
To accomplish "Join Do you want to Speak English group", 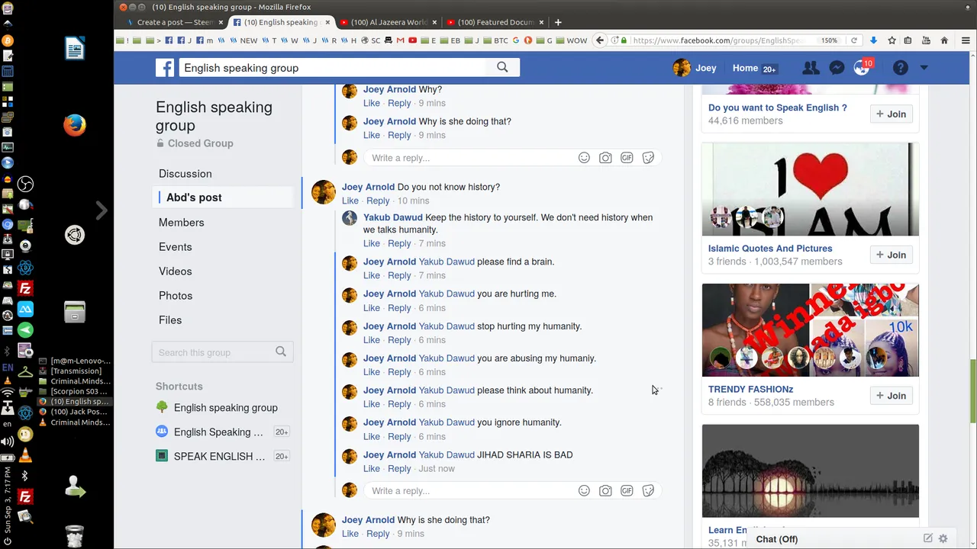I will [x=891, y=114].
